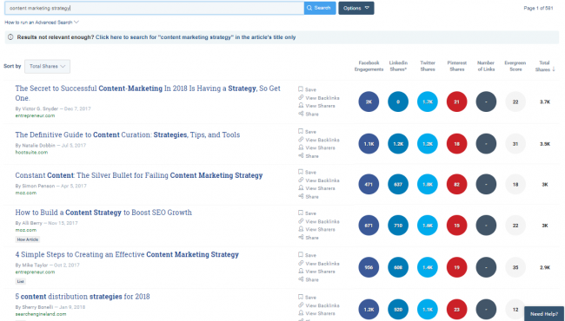Open the Total Shares sort dropdown
The image size is (565, 321).
[47, 66]
